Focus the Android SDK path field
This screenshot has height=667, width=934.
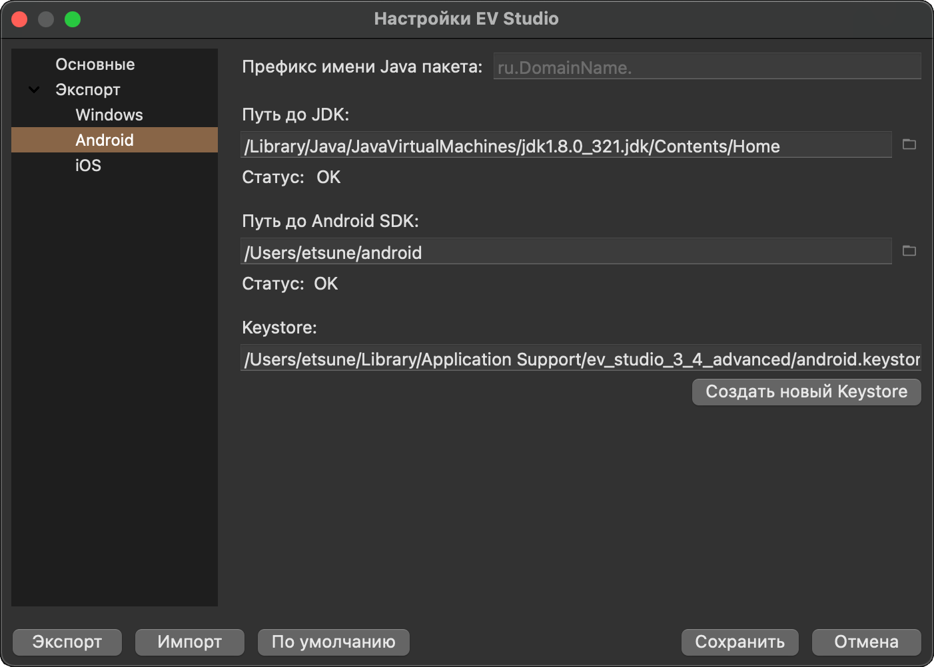coord(565,252)
